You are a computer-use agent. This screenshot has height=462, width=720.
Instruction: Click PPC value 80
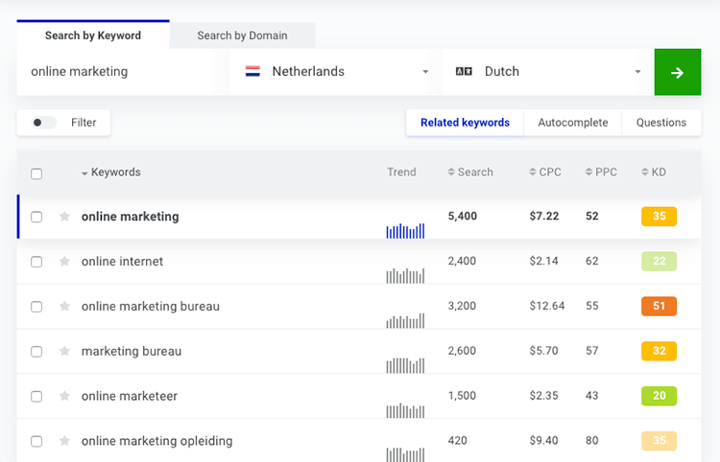pyautogui.click(x=592, y=441)
